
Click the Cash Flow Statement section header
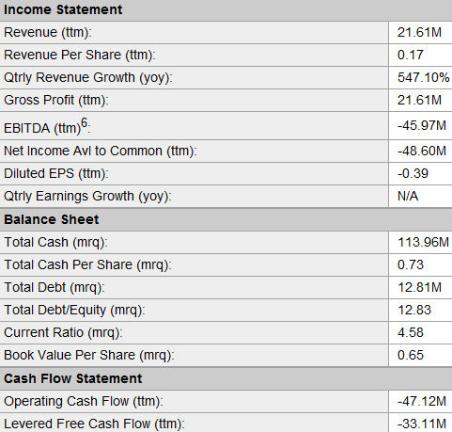click(x=73, y=378)
